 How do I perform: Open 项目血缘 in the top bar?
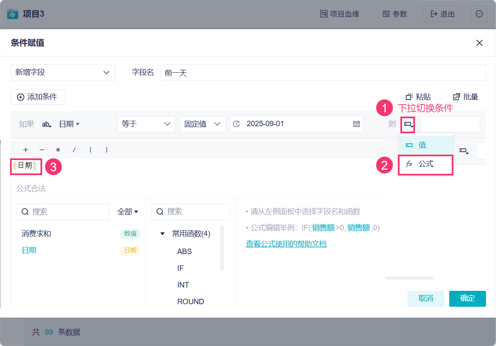click(340, 14)
